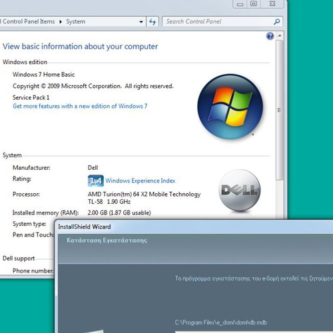Open Get more features with new edition link
This screenshot has width=333, height=333.
pyautogui.click(x=80, y=106)
